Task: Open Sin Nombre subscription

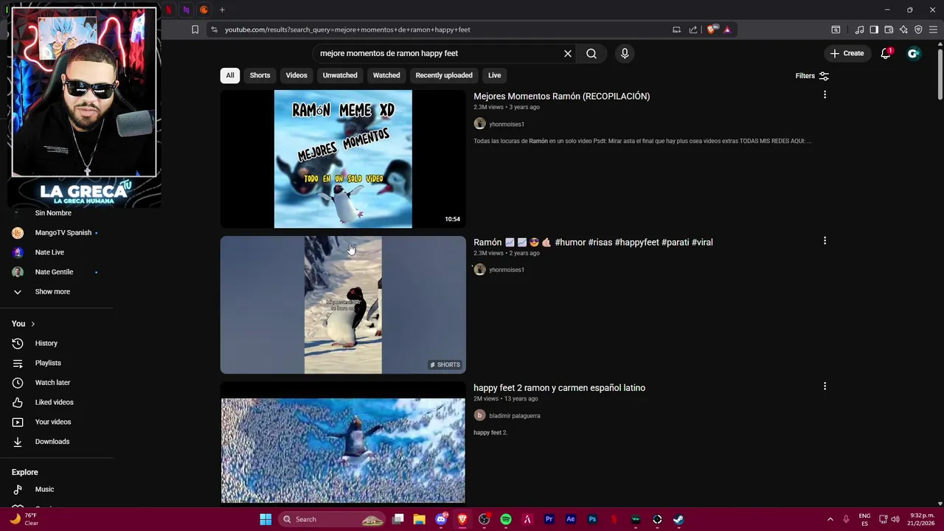Action: pos(53,213)
